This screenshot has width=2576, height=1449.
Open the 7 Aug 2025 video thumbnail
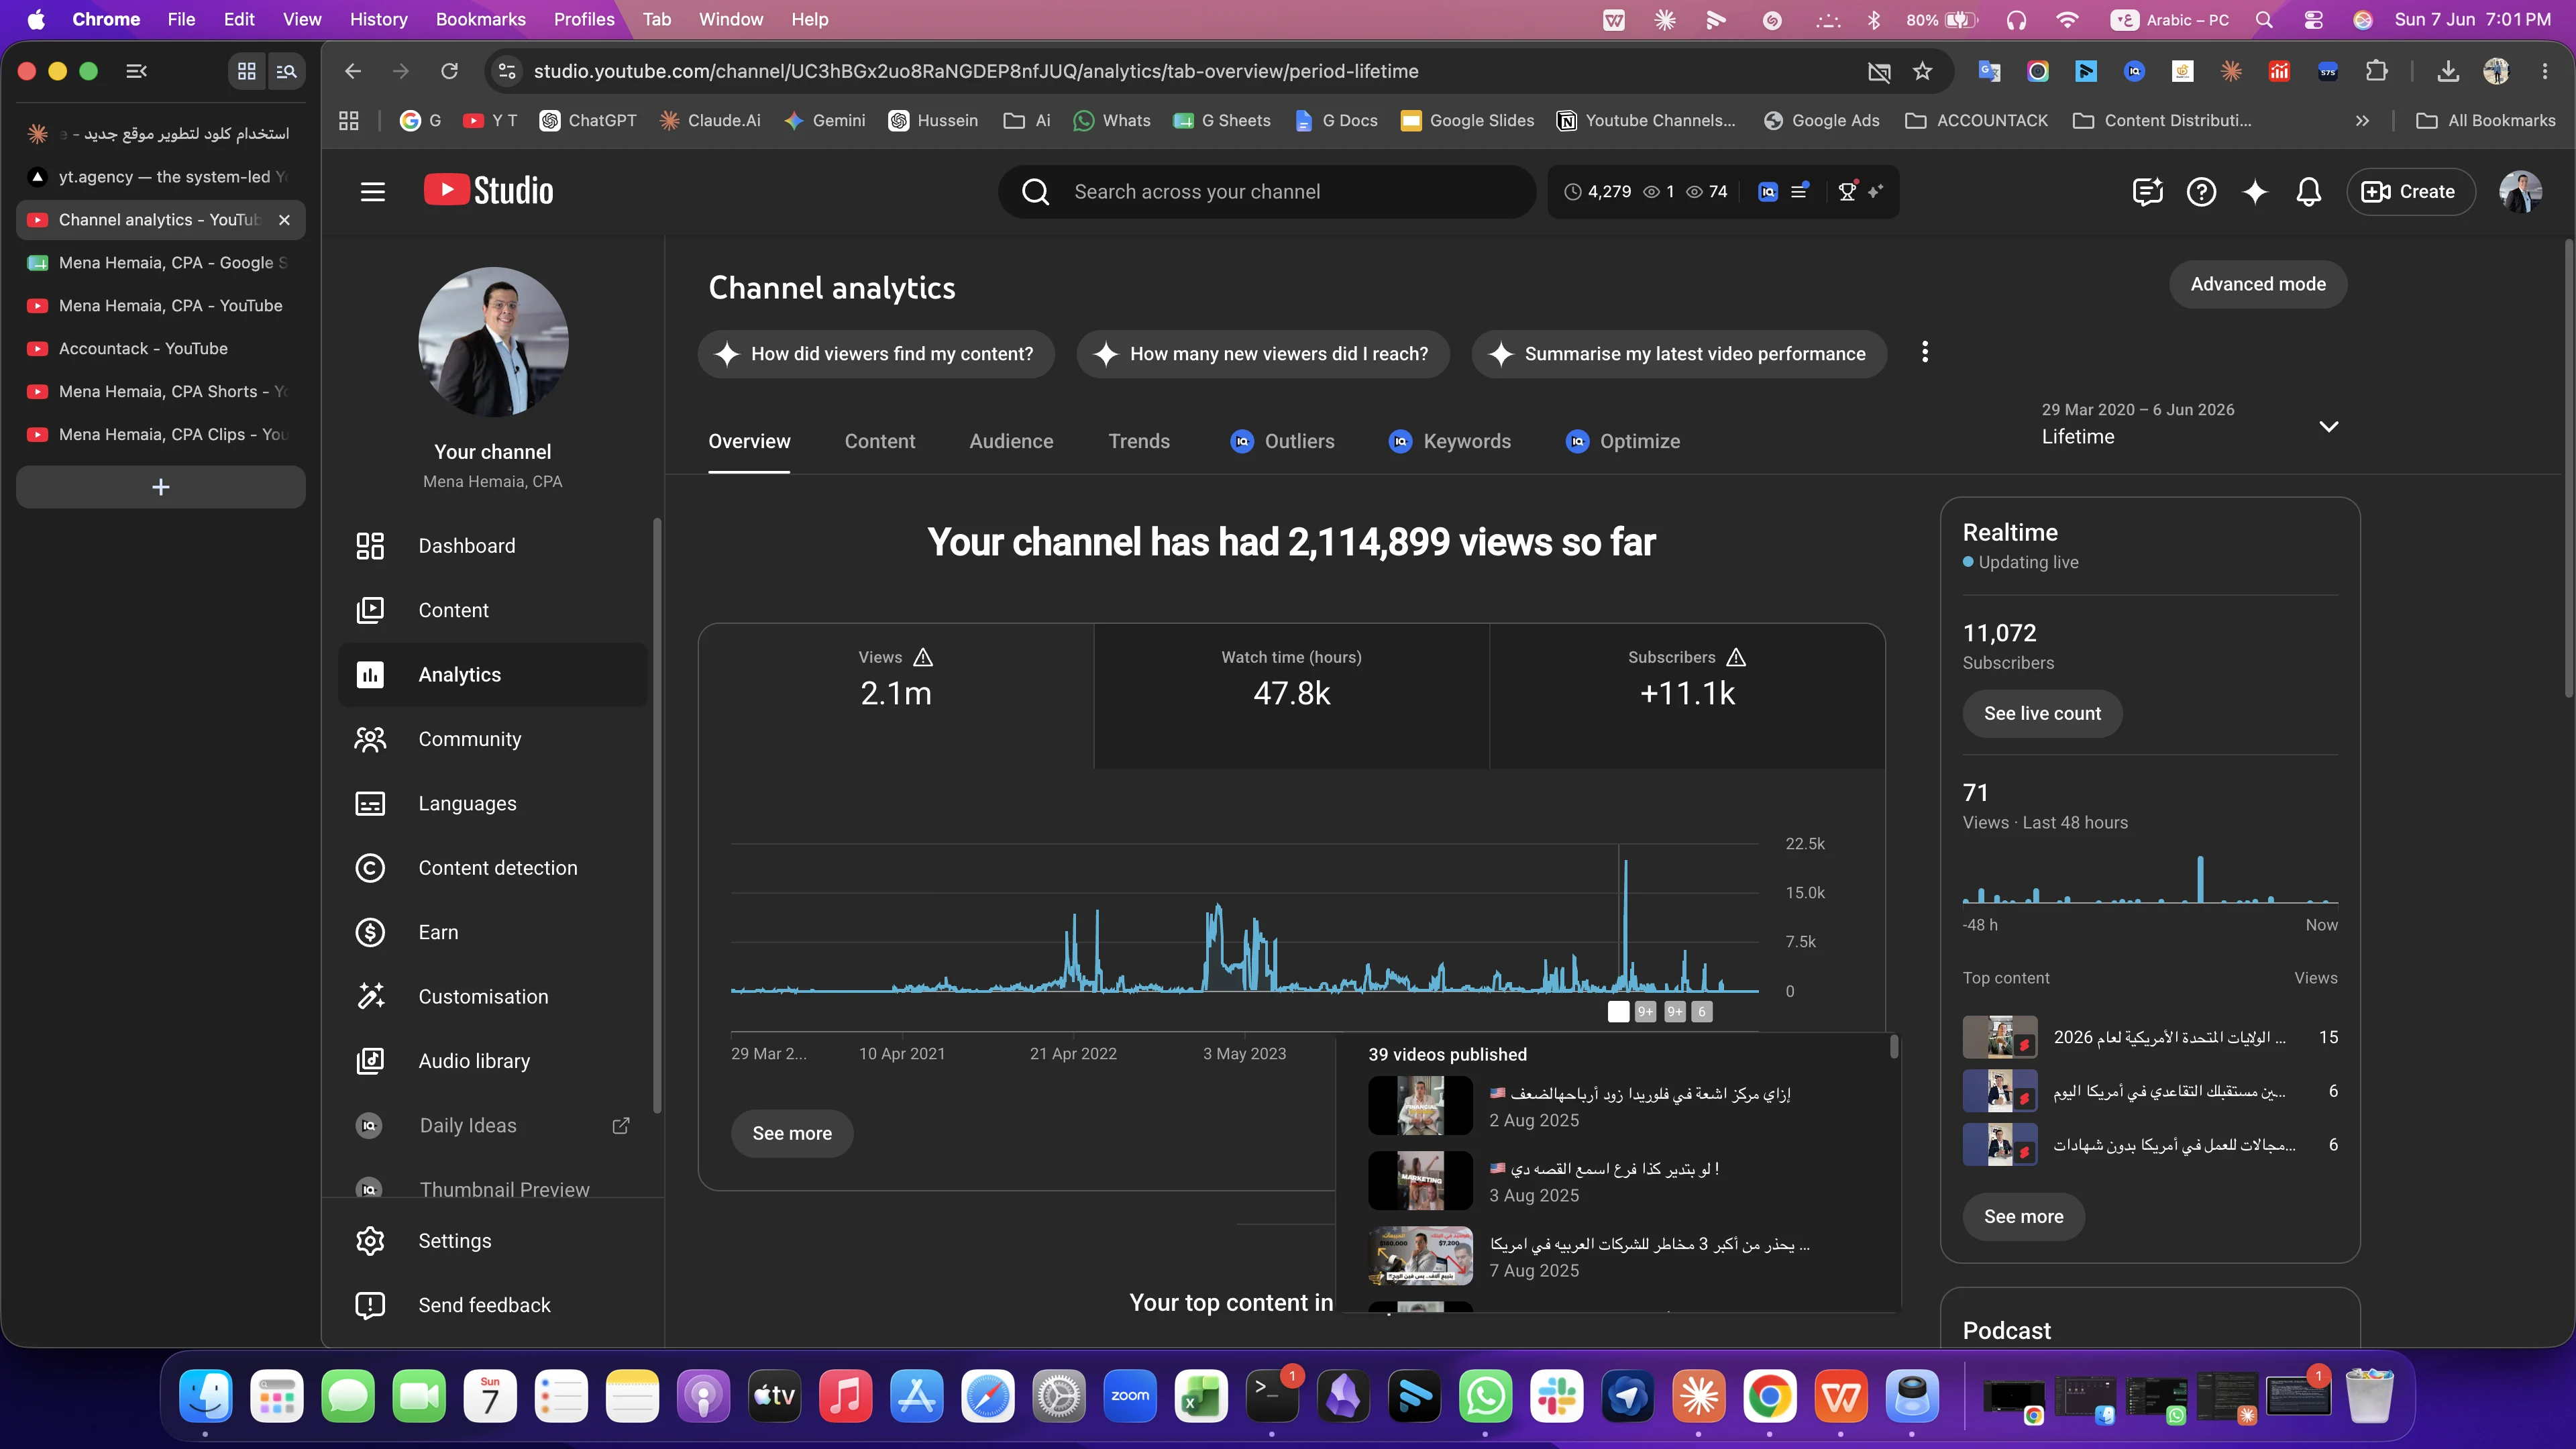(x=1420, y=1255)
